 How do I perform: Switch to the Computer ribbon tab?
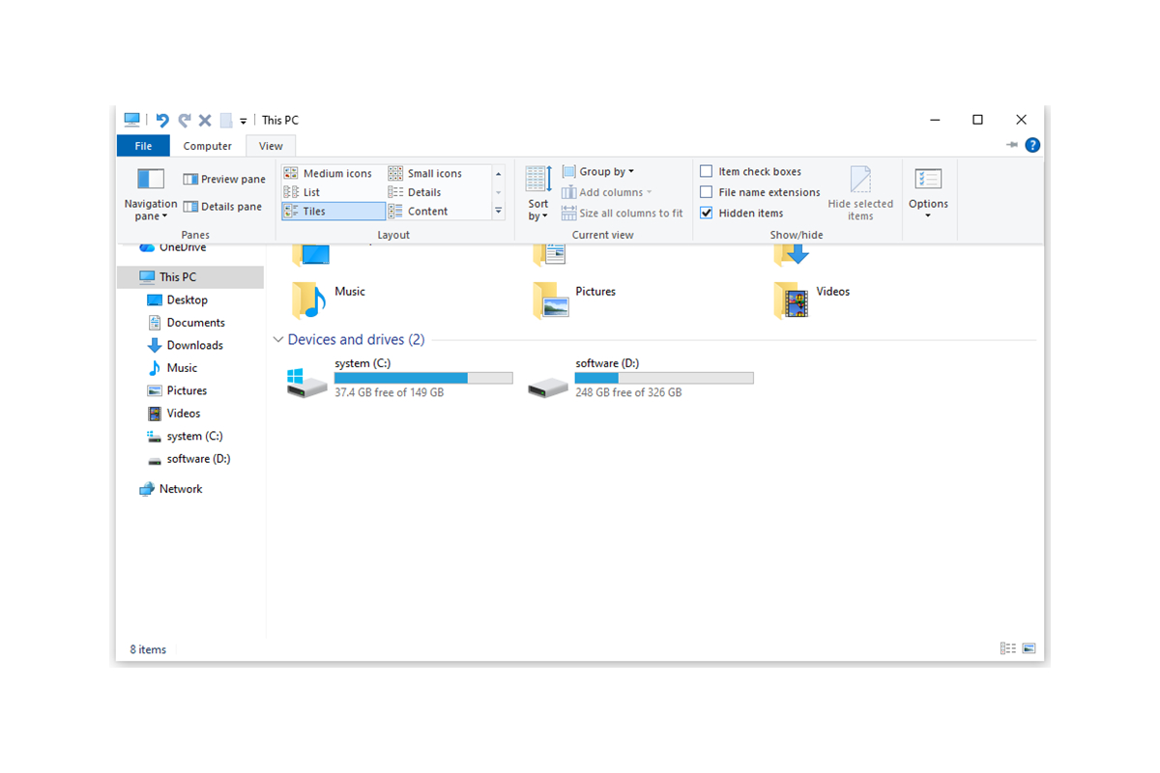point(208,145)
